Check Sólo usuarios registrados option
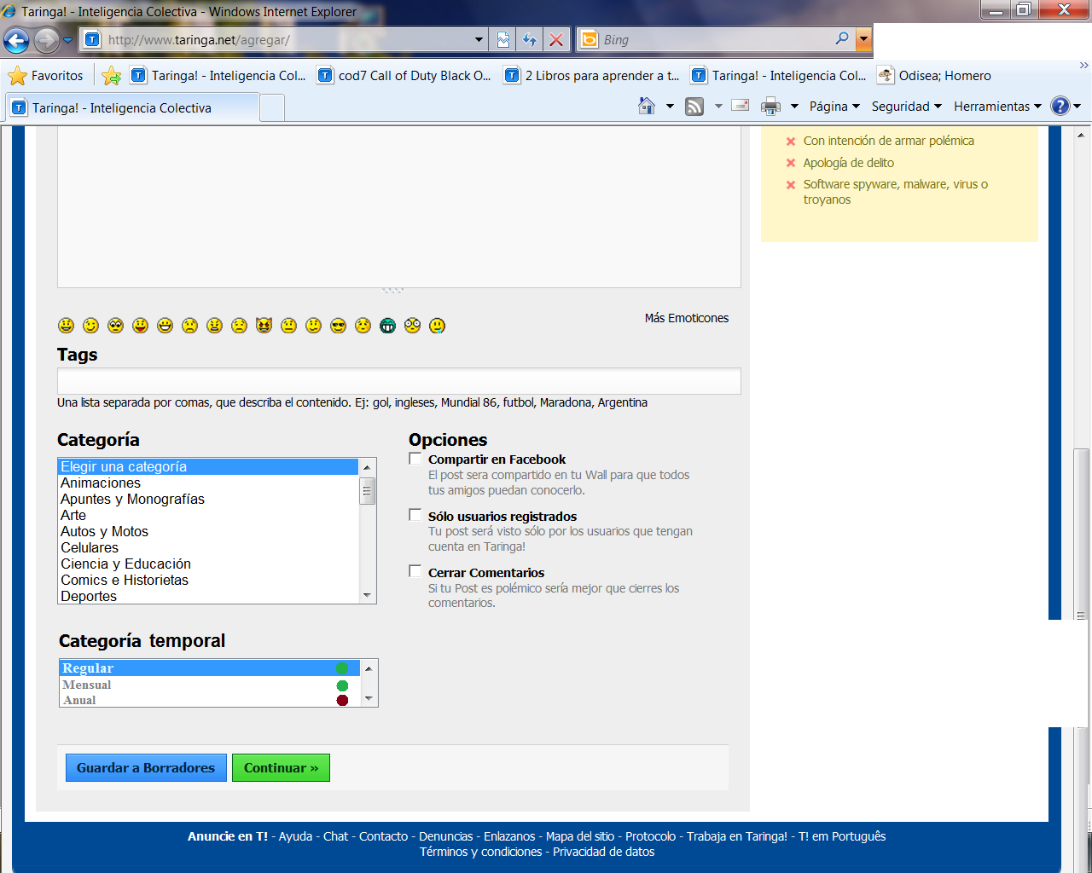Viewport: 1092px width, 873px height. [x=415, y=515]
